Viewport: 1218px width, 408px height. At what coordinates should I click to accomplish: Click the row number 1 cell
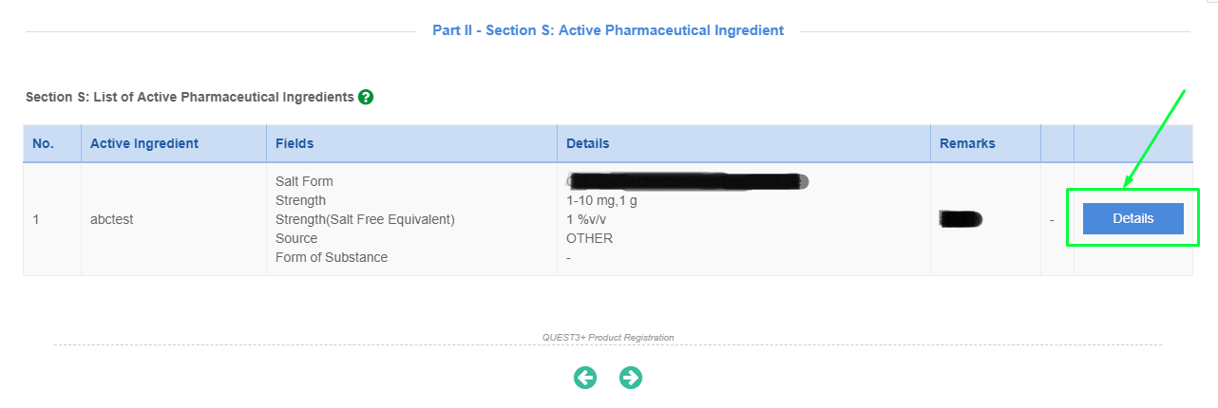point(36,219)
